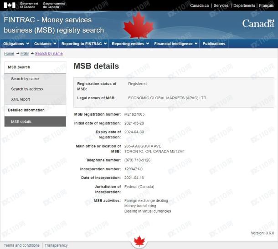Viewport: 278px width, 249px height.
Task: Click expiry date 2024-04-30
Action: pos(134,132)
